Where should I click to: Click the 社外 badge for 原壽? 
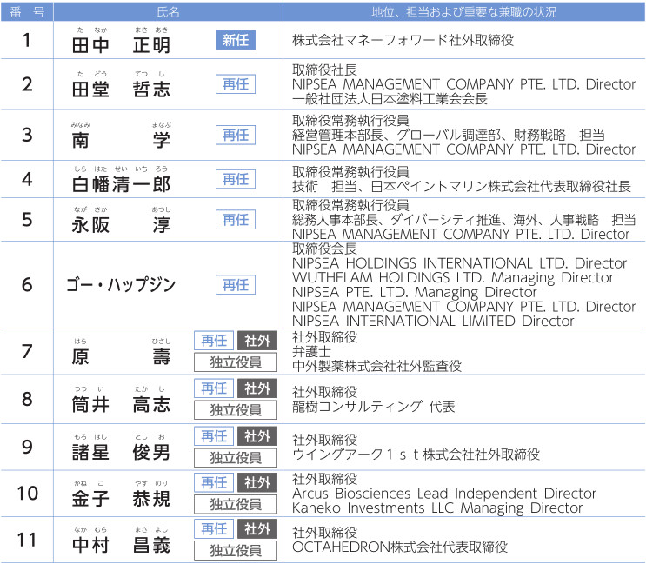[x=257, y=341]
